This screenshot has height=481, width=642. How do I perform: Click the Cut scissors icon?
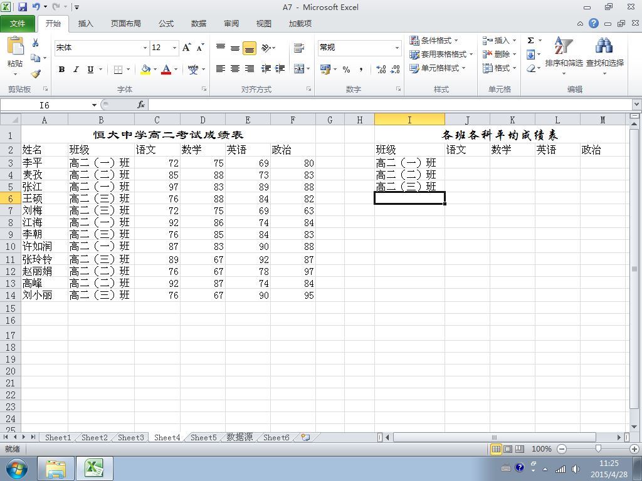tap(36, 43)
